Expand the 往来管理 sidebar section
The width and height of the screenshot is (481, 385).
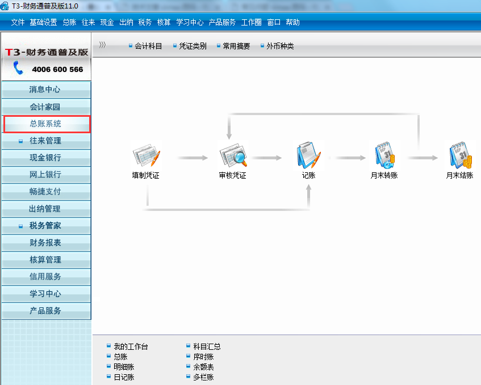(45, 141)
